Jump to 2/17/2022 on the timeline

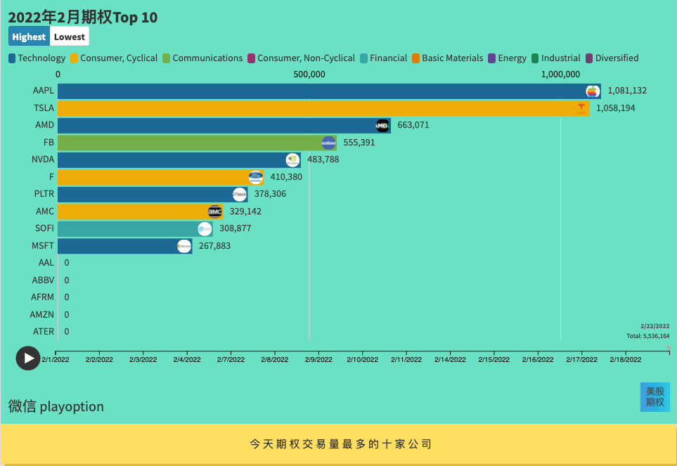[581, 359]
